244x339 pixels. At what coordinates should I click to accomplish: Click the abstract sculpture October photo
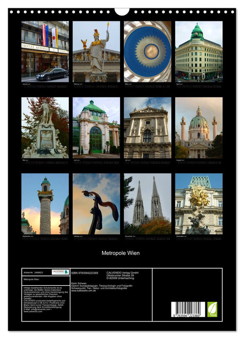(96, 204)
